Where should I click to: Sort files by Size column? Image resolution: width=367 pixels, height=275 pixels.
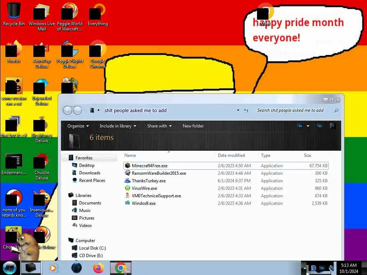coord(308,155)
